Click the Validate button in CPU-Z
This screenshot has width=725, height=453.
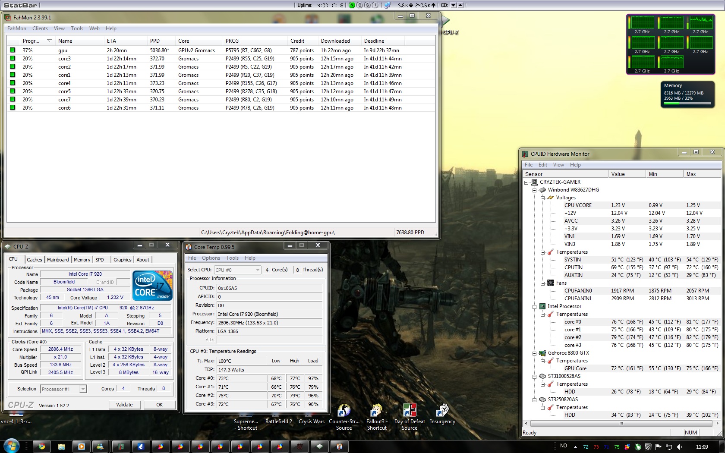coord(124,405)
